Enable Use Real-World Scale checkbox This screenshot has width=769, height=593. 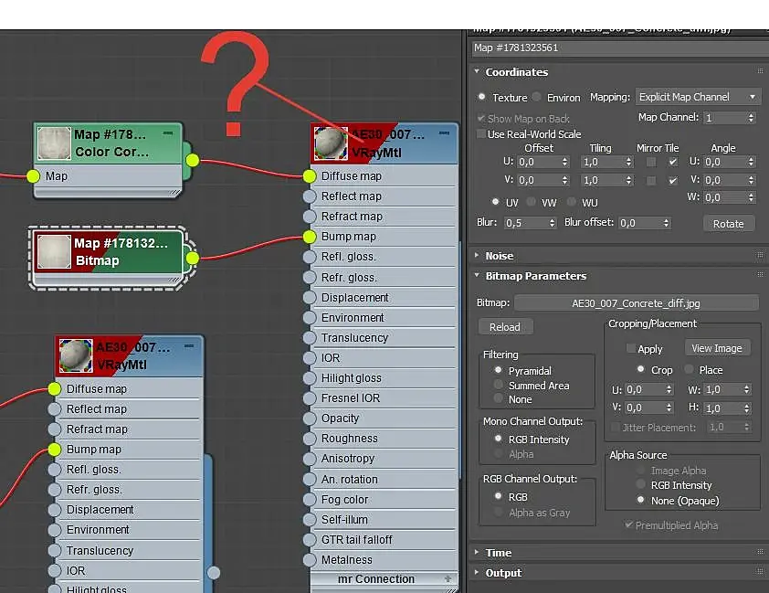point(481,134)
